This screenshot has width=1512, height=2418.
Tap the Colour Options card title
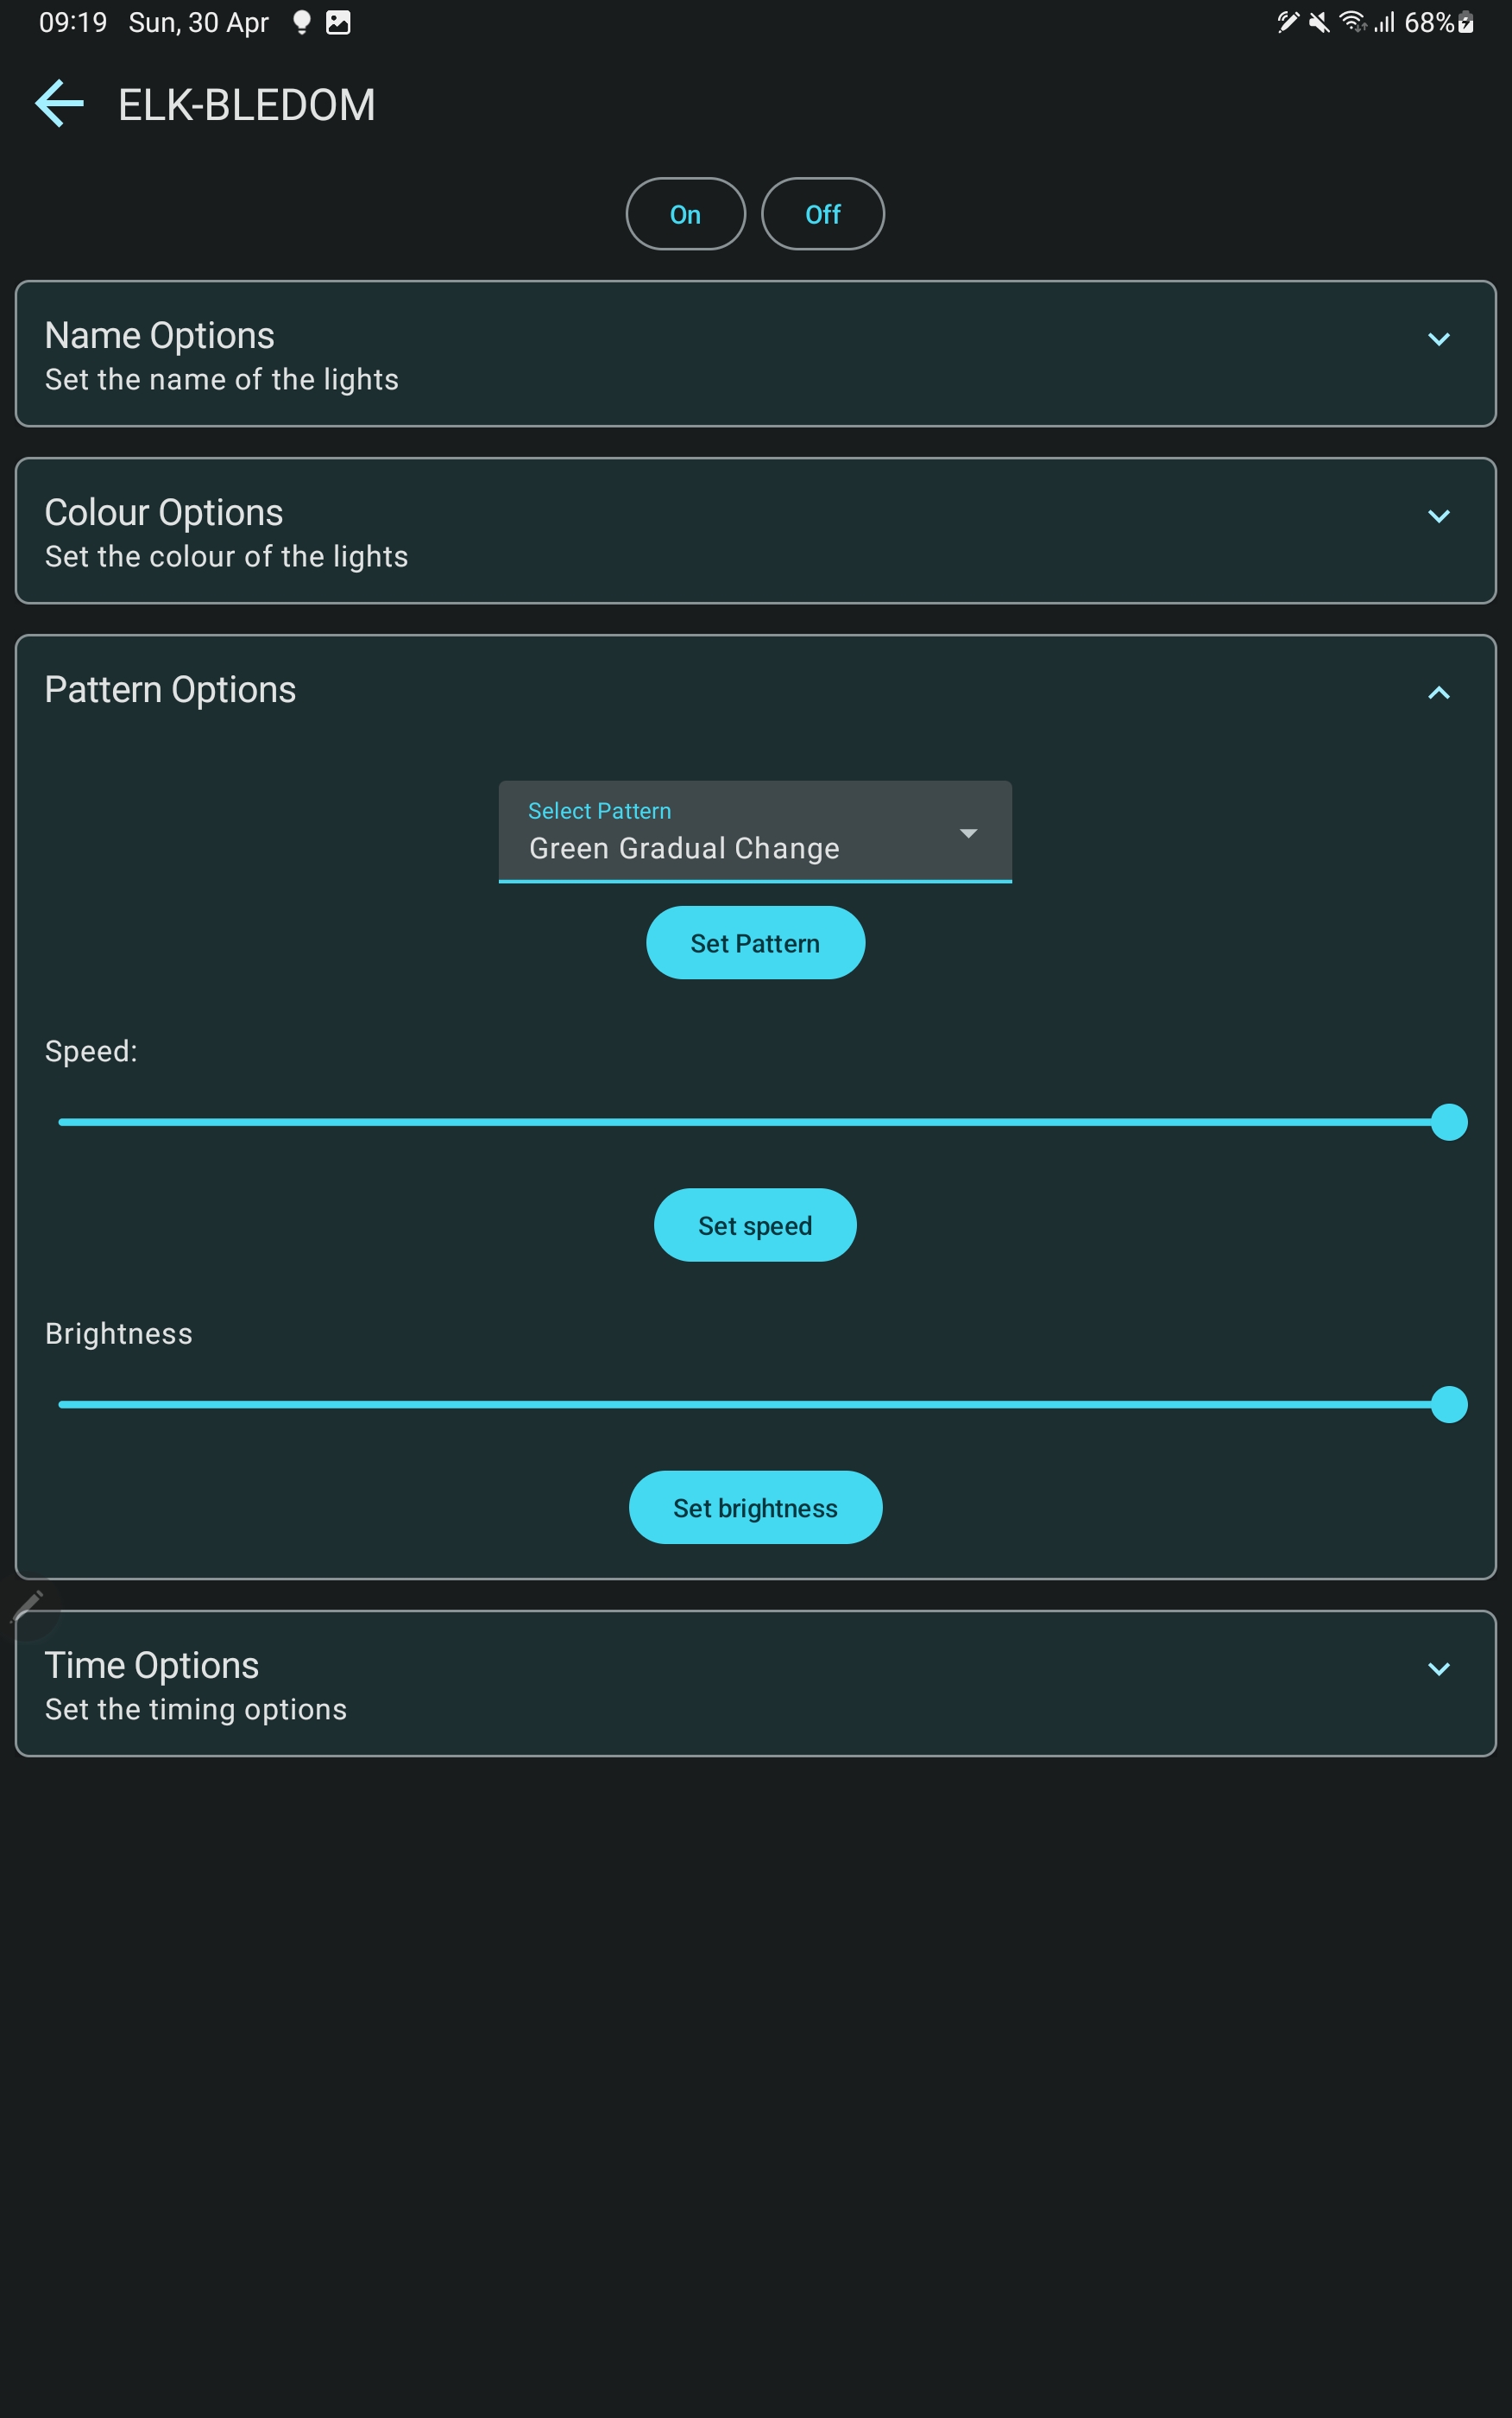[164, 512]
